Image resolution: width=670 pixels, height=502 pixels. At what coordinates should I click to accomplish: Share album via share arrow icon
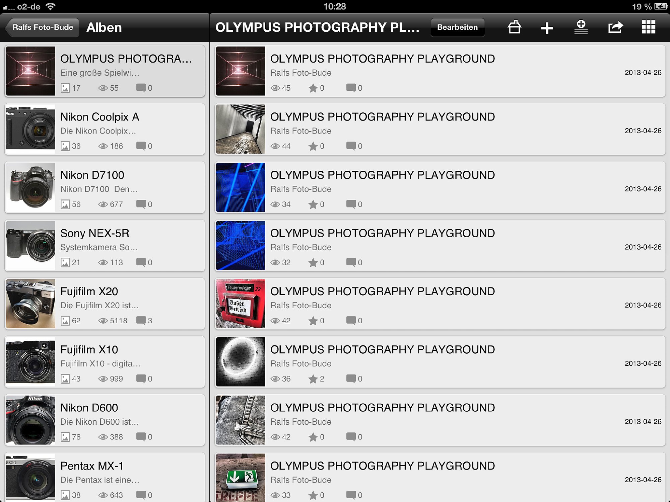pos(615,27)
